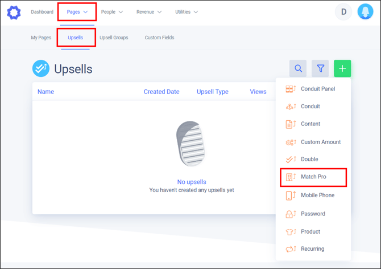Expand the Pages dropdown menu
381x269 pixels.
point(77,12)
